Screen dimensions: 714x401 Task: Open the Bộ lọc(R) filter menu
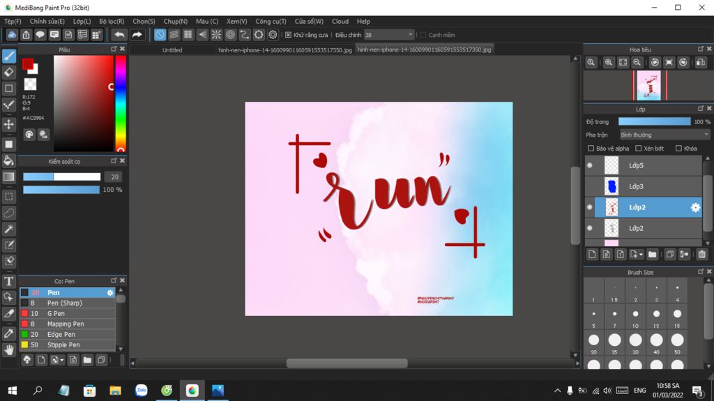(112, 22)
